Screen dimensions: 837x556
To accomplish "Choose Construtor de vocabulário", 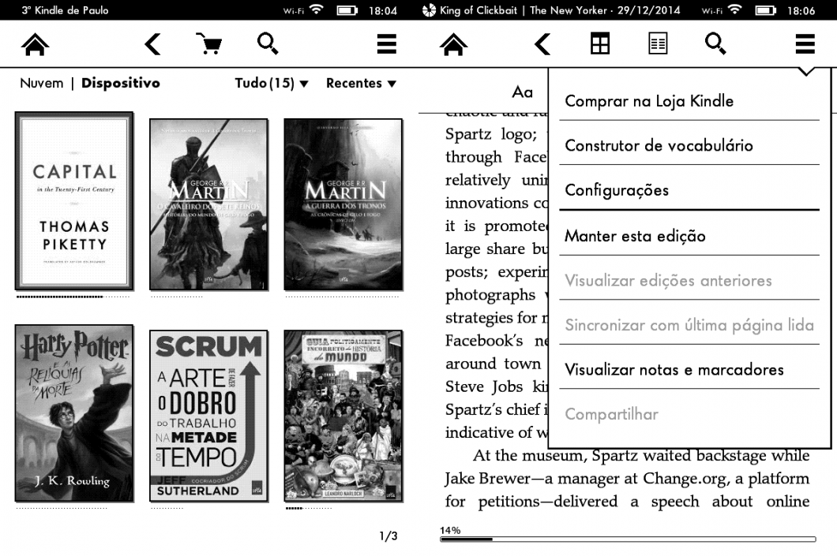I will click(659, 145).
